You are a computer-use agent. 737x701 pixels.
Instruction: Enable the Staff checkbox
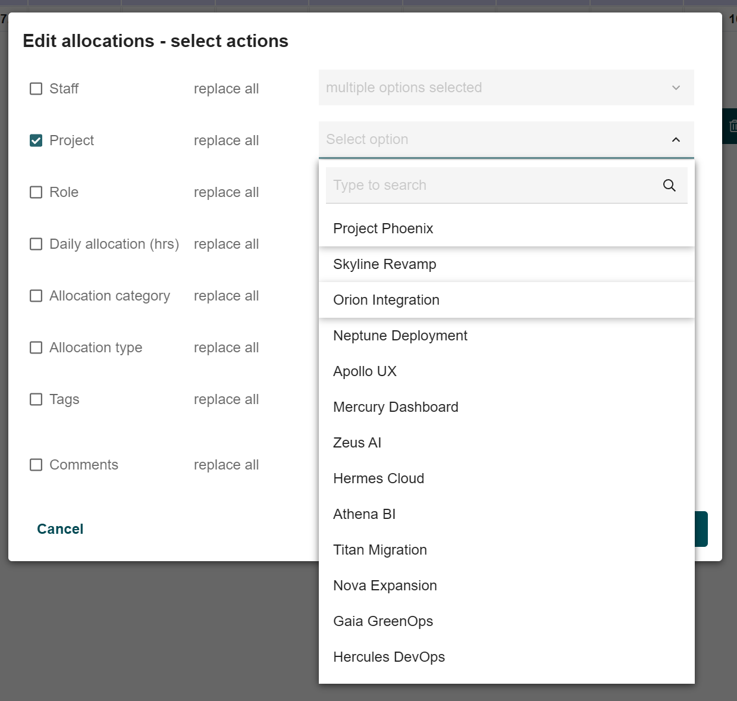point(36,89)
